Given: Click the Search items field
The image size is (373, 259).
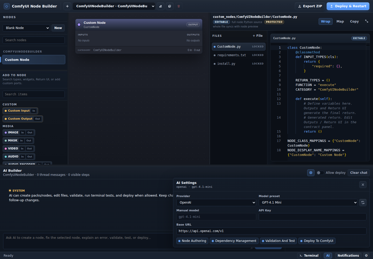Looking at the screenshot, I should [33, 94].
